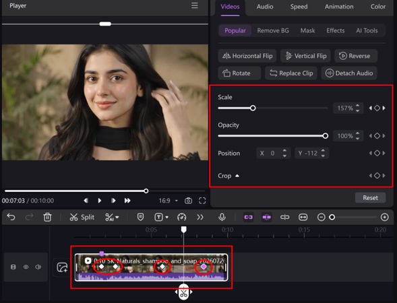The height and width of the screenshot is (303, 397).
Task: Select the Effects sub-tab
Action: (x=336, y=30)
